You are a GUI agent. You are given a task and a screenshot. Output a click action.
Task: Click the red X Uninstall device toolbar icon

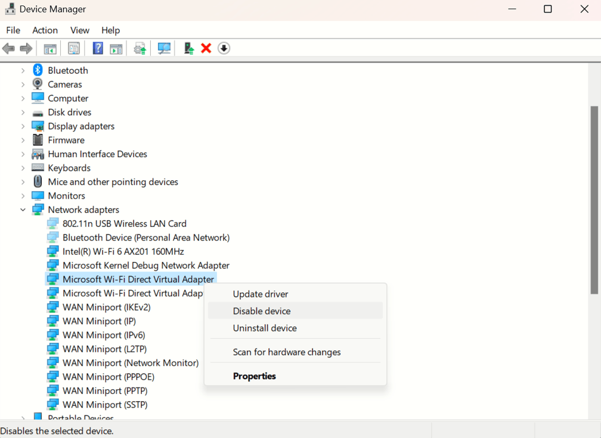[x=206, y=48]
